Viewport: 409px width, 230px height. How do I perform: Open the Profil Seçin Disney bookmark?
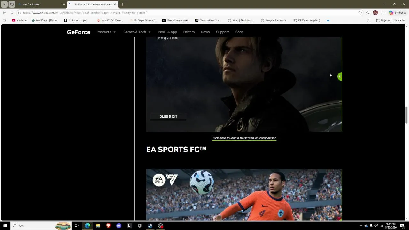[45, 20]
